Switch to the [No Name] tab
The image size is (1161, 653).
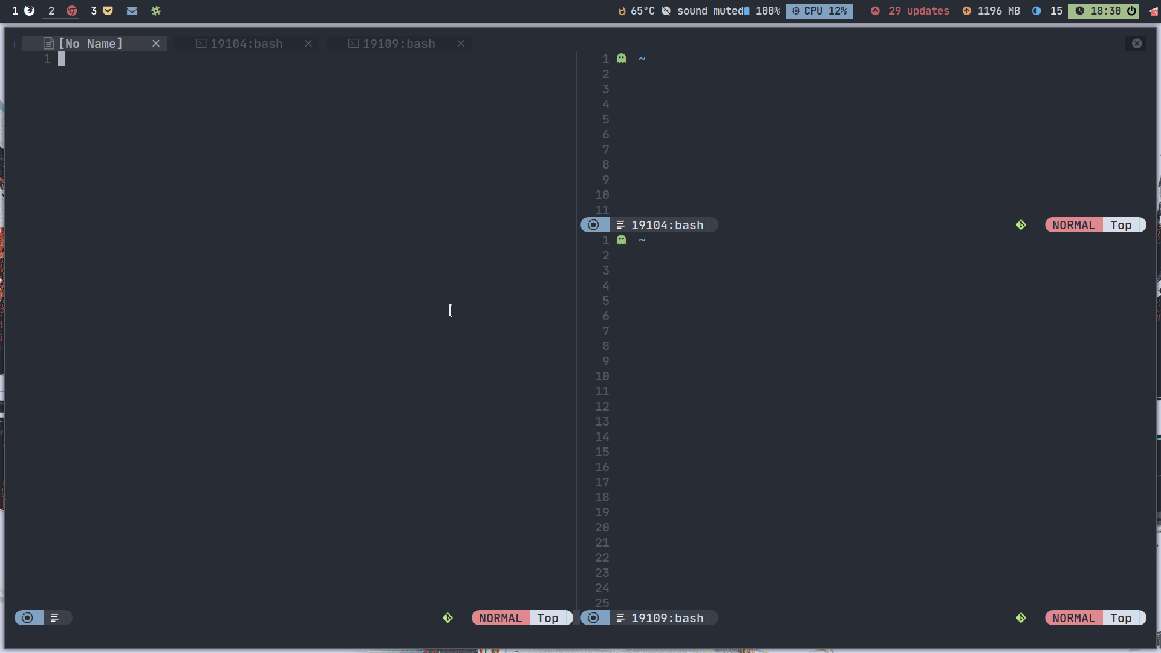(x=92, y=43)
